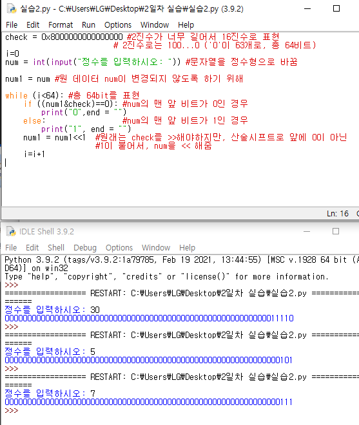Click the 'i=0' code line
Image resolution: width=359 pixels, height=425 pixels.
(x=12, y=53)
